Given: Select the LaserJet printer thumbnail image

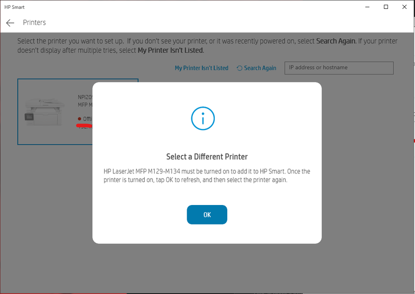Looking at the screenshot, I should (45, 112).
